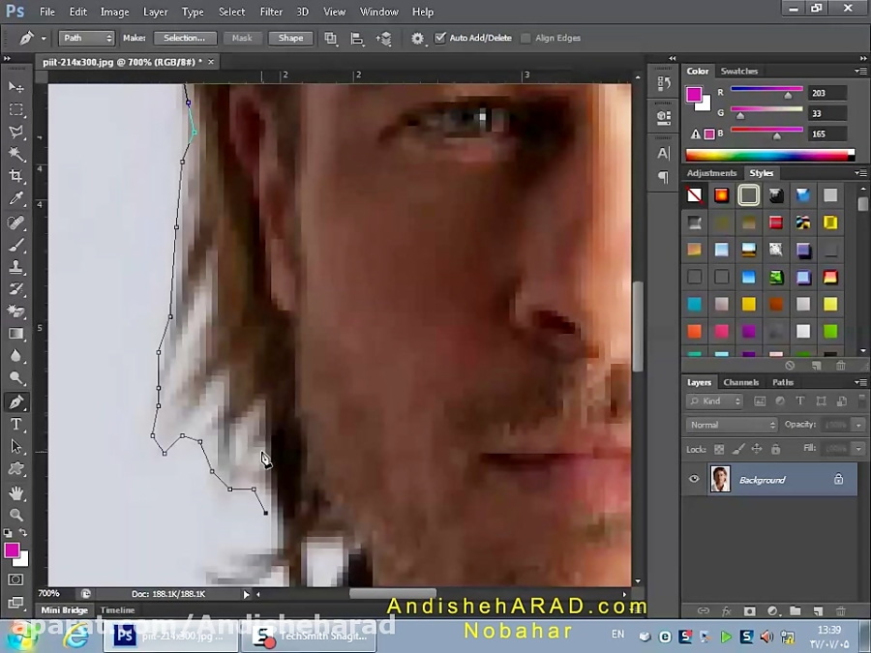Toggle pixel layer filter in Layers panel

point(760,401)
